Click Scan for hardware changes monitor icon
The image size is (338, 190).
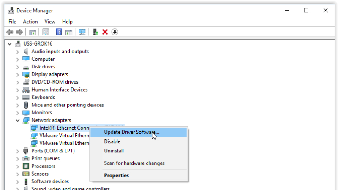point(82,32)
